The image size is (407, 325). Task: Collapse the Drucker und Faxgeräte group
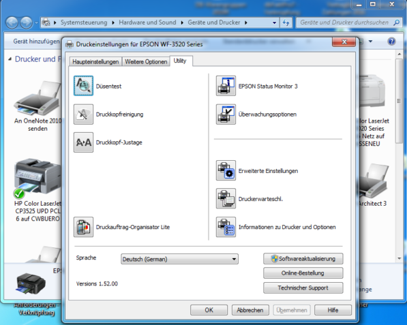click(10, 59)
